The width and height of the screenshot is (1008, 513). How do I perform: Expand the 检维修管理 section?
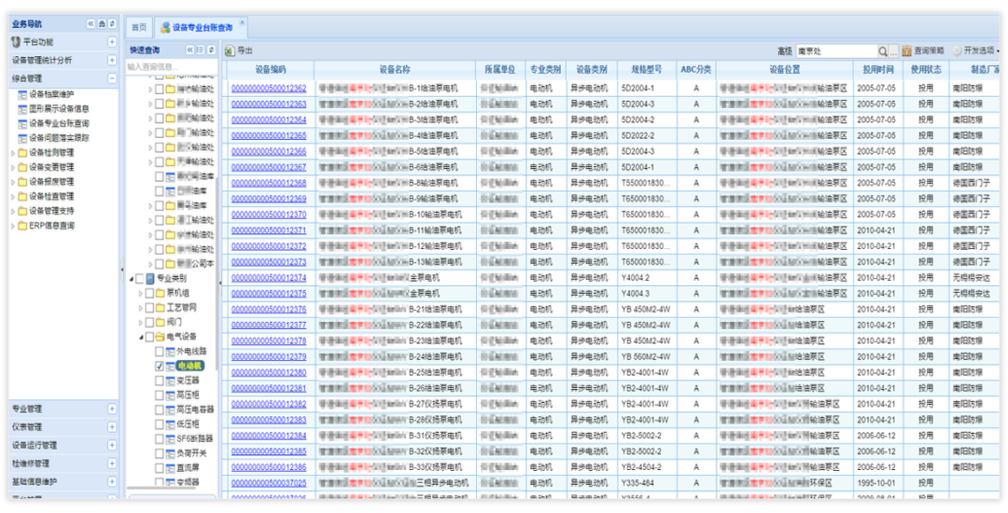(112, 463)
